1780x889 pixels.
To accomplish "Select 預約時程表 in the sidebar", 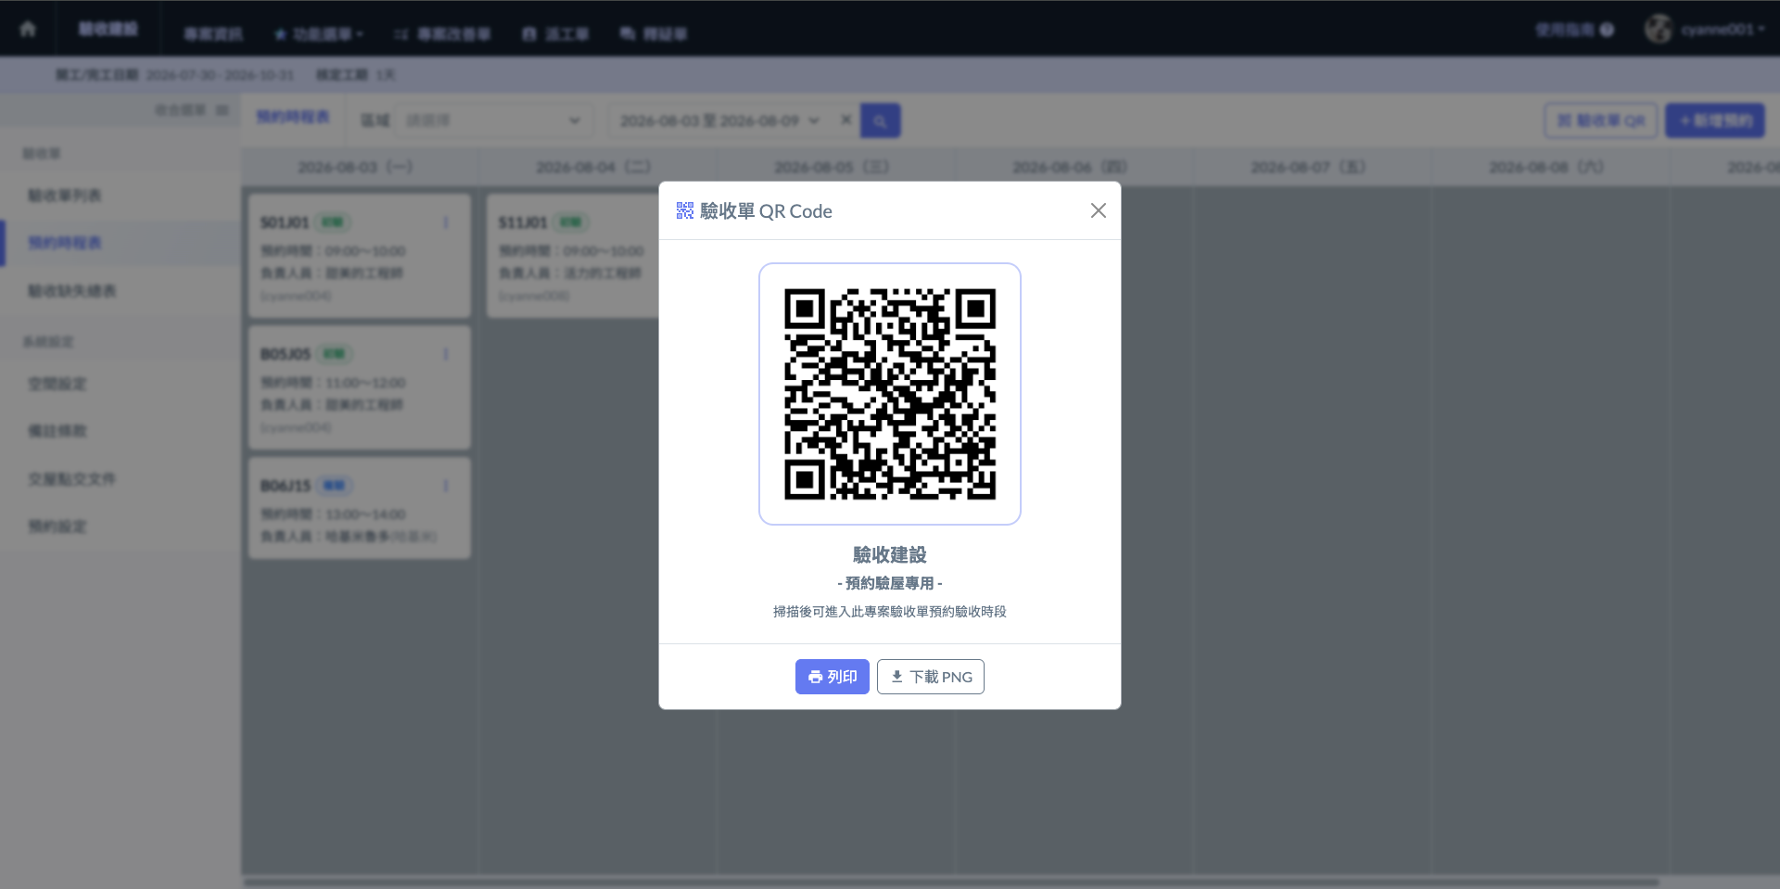I will coord(121,243).
